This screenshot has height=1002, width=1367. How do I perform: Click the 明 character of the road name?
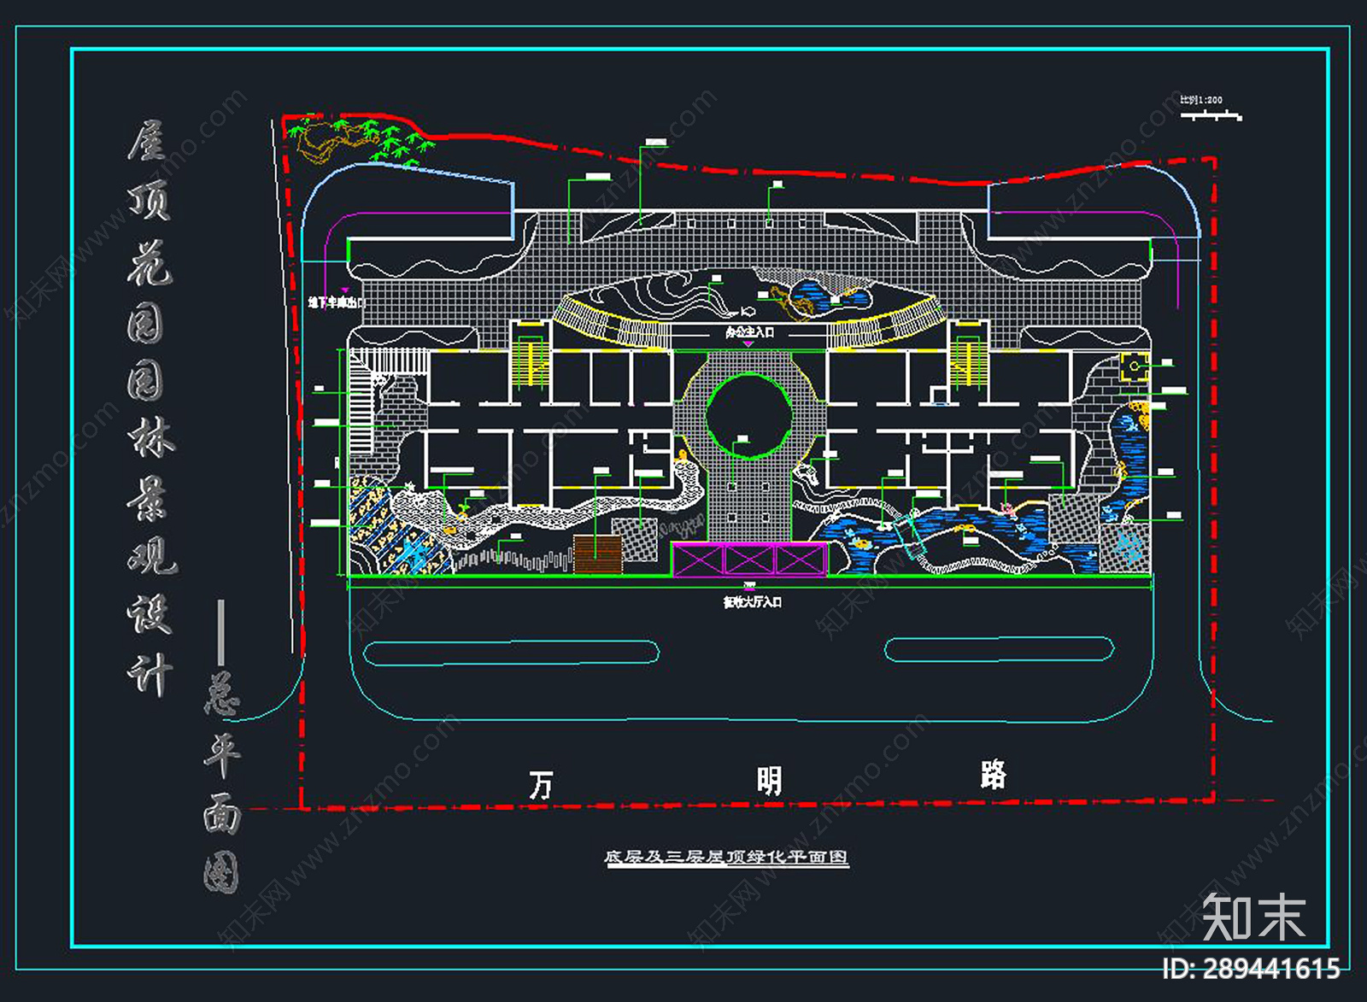point(769,781)
